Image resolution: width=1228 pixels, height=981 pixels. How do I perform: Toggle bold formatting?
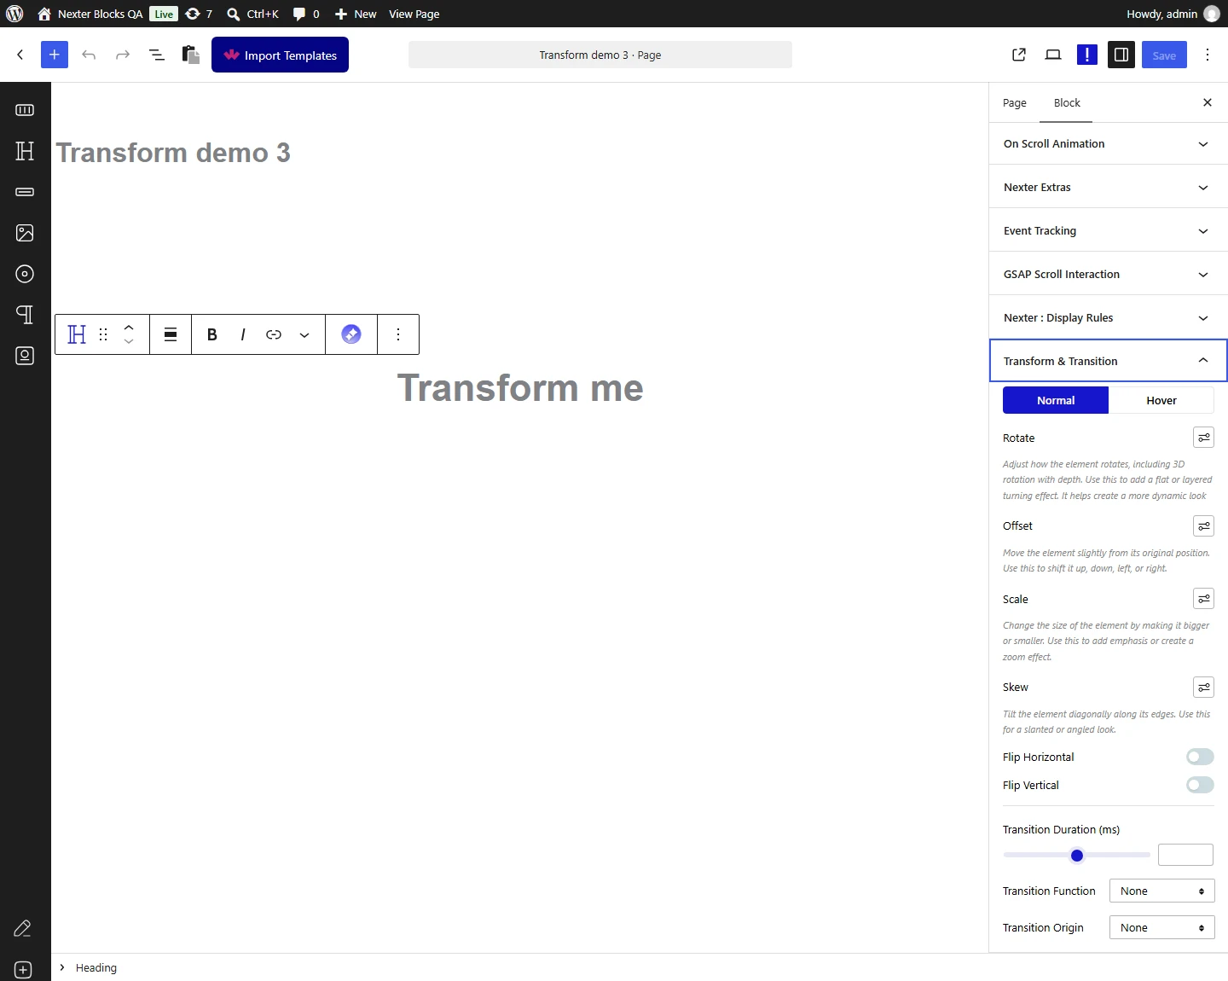tap(212, 334)
